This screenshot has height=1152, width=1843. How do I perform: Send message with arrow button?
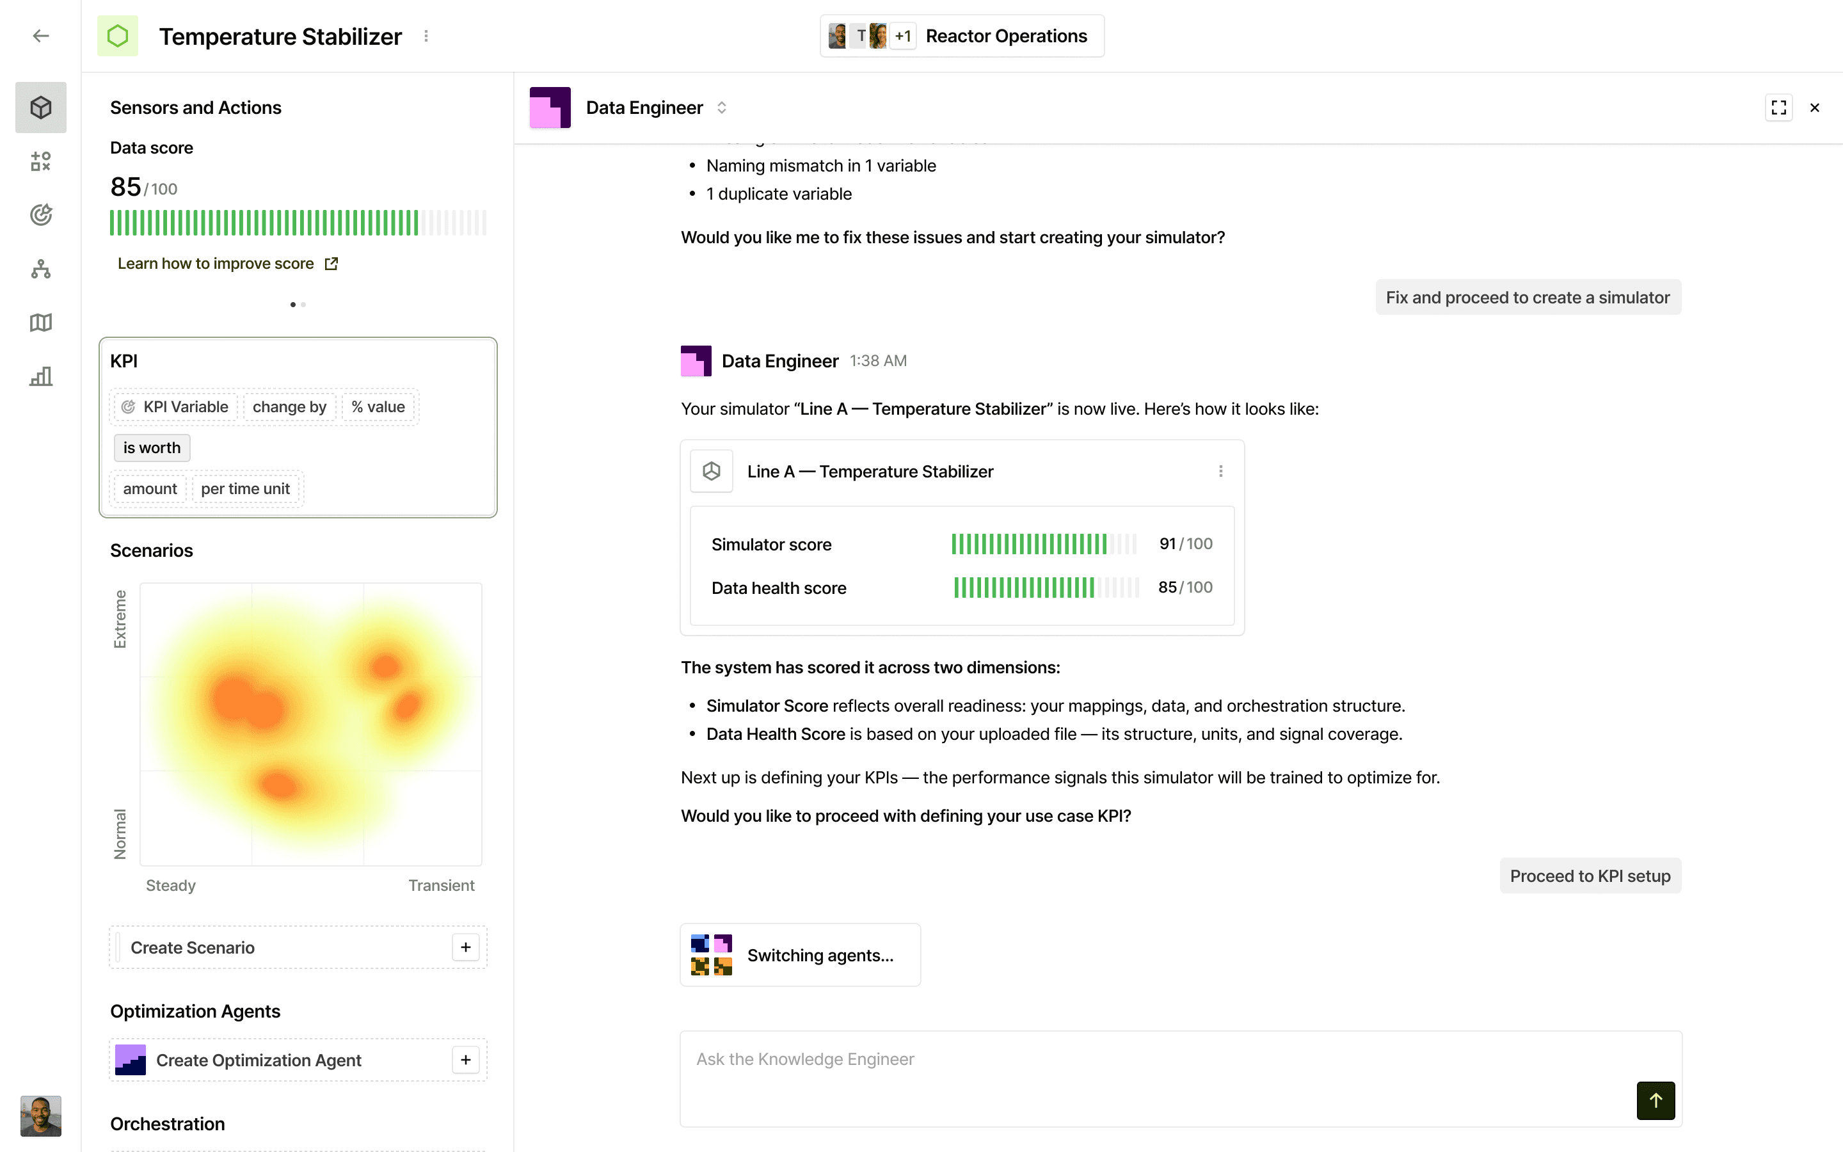[1655, 1100]
